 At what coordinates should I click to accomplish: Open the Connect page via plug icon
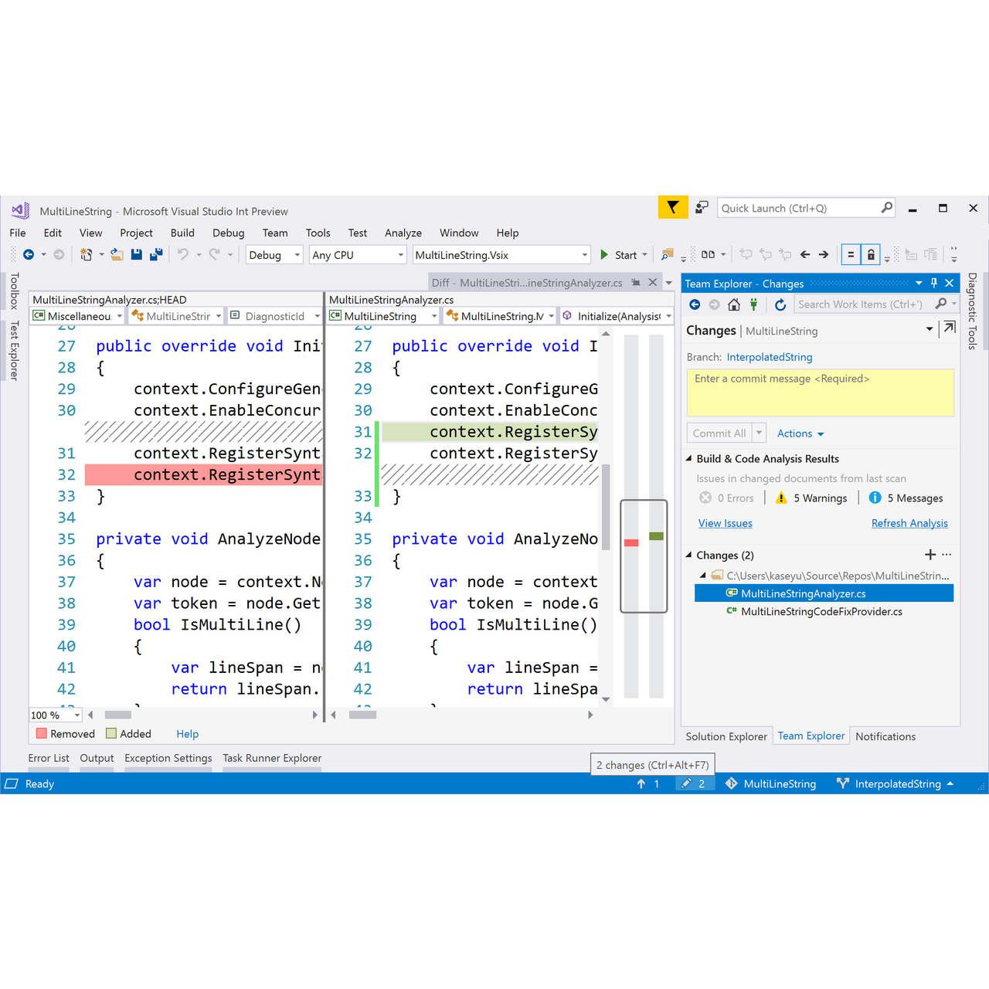[x=753, y=304]
